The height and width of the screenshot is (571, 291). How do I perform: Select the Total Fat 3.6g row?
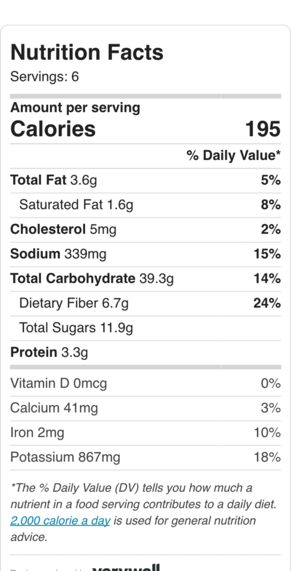[145, 180]
